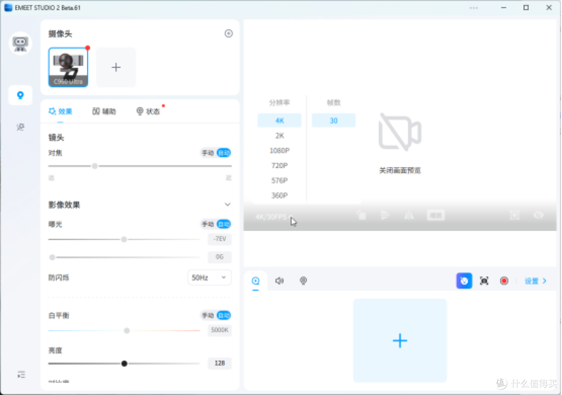
Task: Add a scene with the large plus tile
Action: (400, 340)
